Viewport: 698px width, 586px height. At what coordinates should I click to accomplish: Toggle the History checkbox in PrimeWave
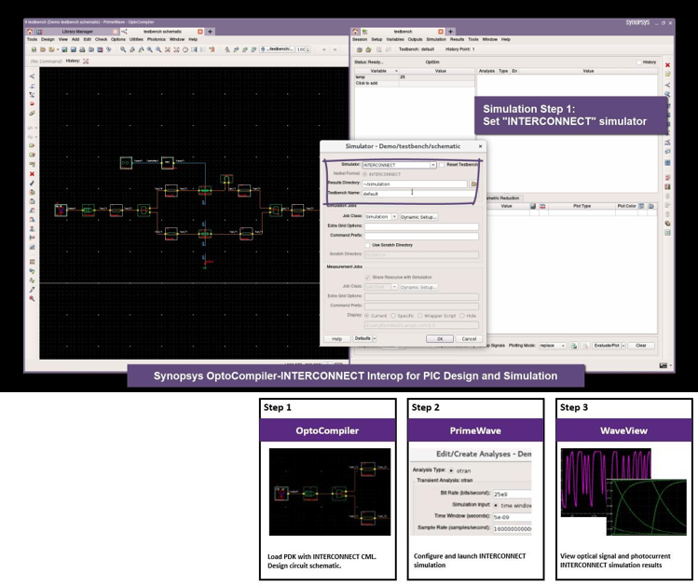click(x=639, y=62)
